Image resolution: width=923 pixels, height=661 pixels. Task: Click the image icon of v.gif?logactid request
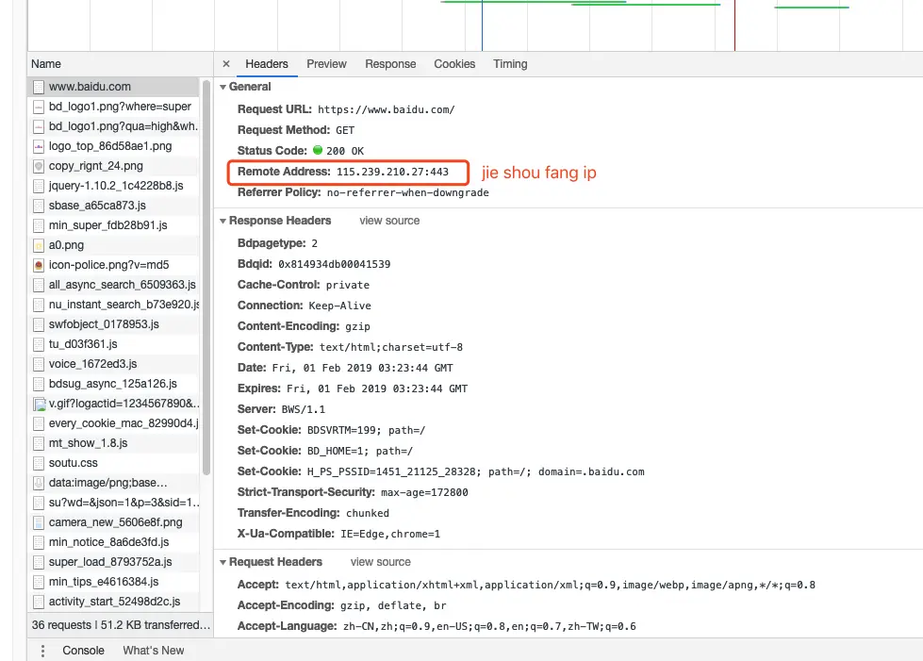click(39, 404)
